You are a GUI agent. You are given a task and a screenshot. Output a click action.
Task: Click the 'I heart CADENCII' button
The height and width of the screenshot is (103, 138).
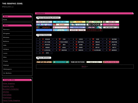[x=44, y=47]
